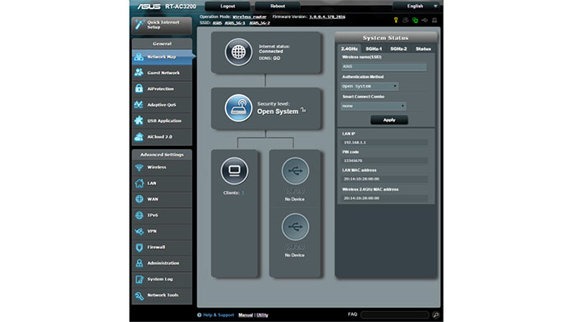
Task: Click the DDNS GO link
Action: click(277, 58)
